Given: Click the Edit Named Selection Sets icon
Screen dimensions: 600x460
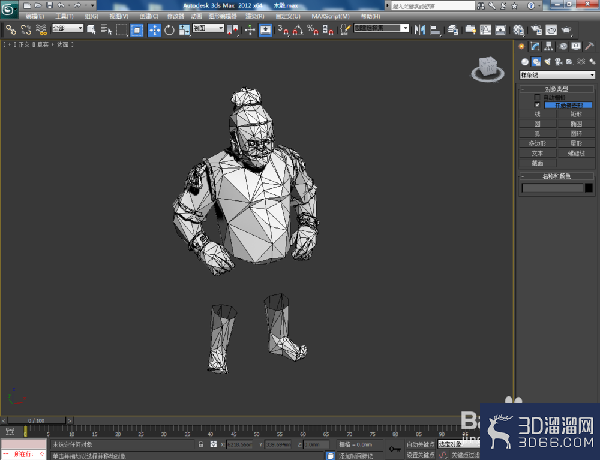Looking at the screenshot, I should click(345, 29).
